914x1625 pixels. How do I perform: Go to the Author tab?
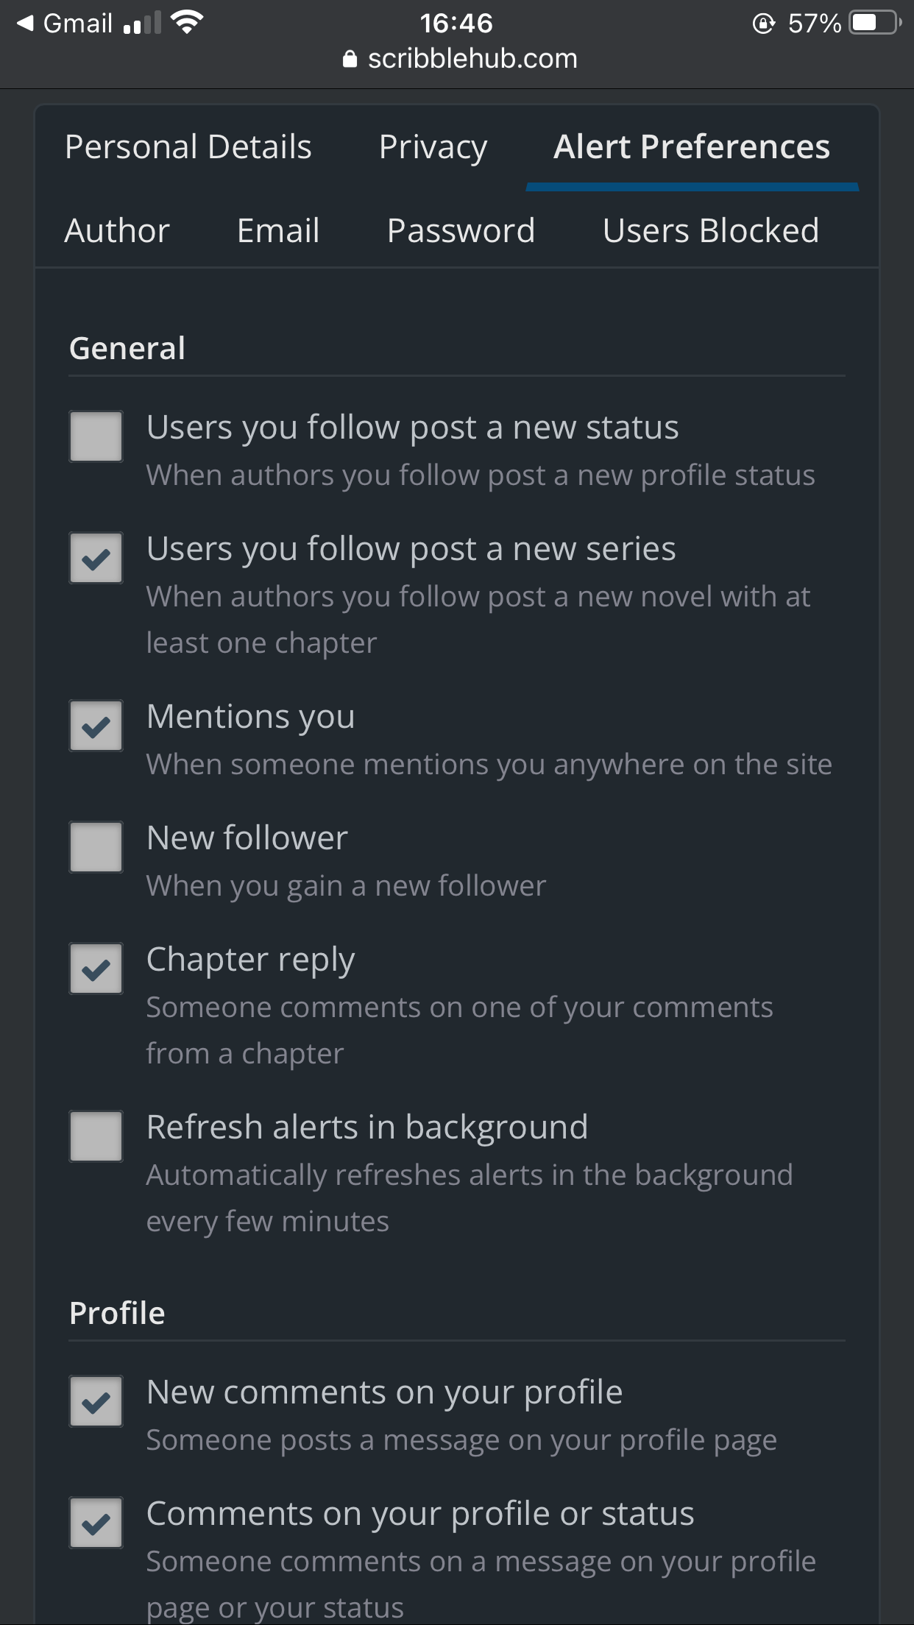[117, 231]
